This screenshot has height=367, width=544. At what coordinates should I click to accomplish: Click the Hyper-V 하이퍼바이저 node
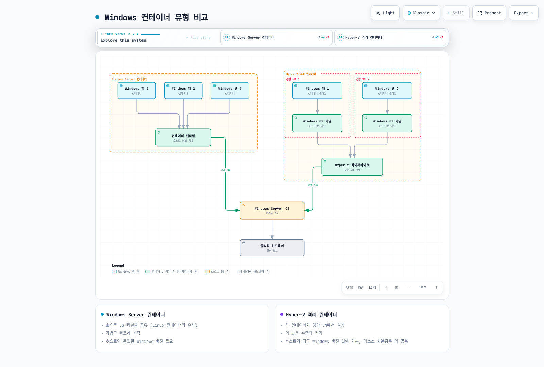pyautogui.click(x=352, y=167)
